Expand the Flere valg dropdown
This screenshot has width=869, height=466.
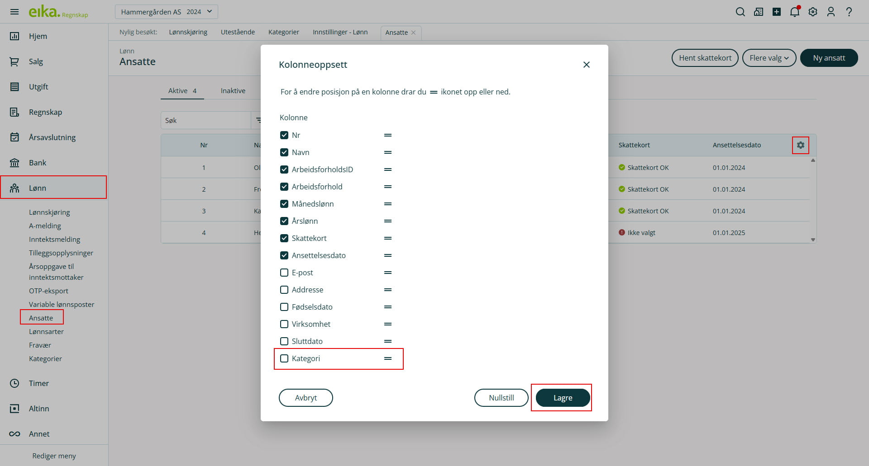[x=769, y=58]
